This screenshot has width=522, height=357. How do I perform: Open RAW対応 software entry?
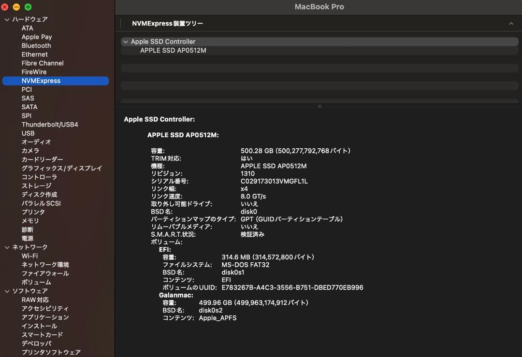click(x=35, y=300)
